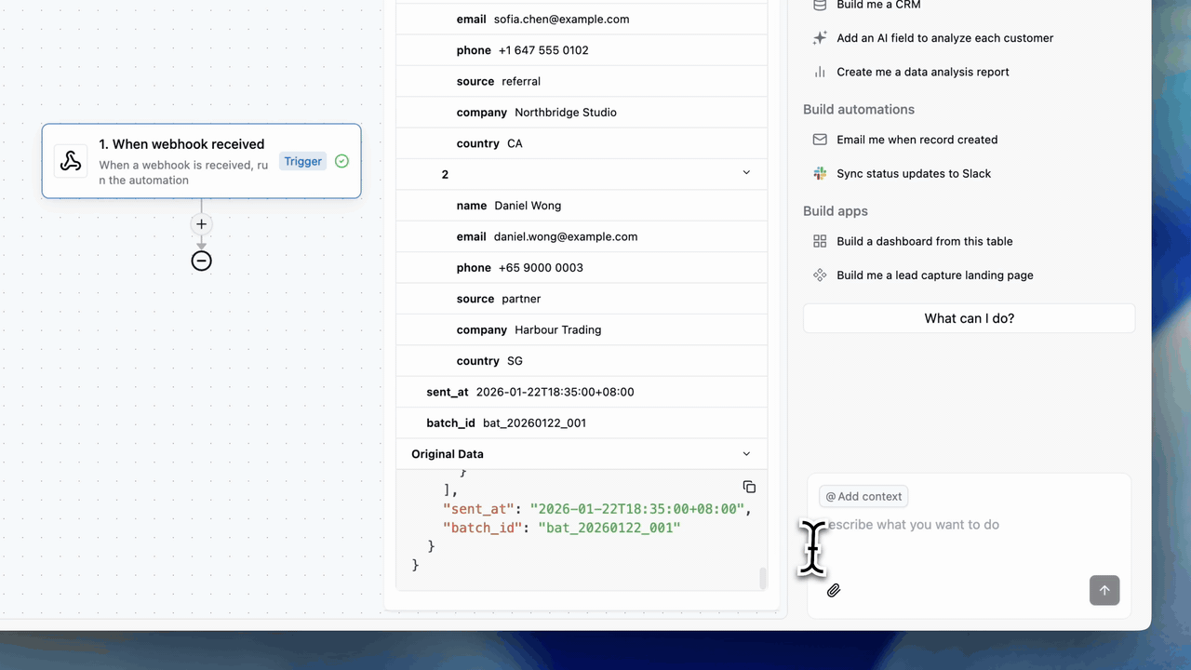Click the Slack icon beside Sync status

pyautogui.click(x=820, y=173)
